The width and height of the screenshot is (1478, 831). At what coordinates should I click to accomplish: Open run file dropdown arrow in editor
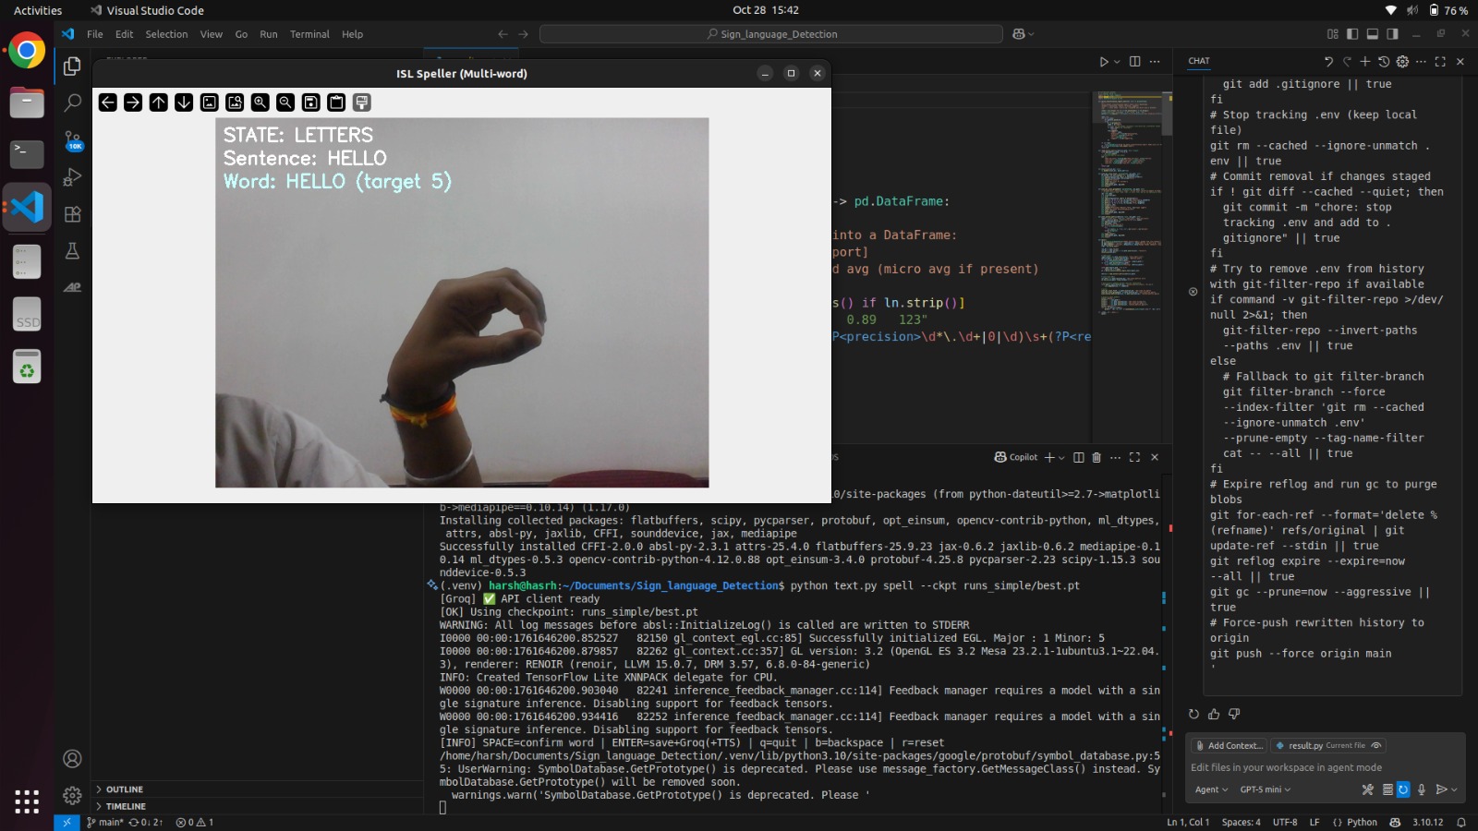pos(1117,62)
